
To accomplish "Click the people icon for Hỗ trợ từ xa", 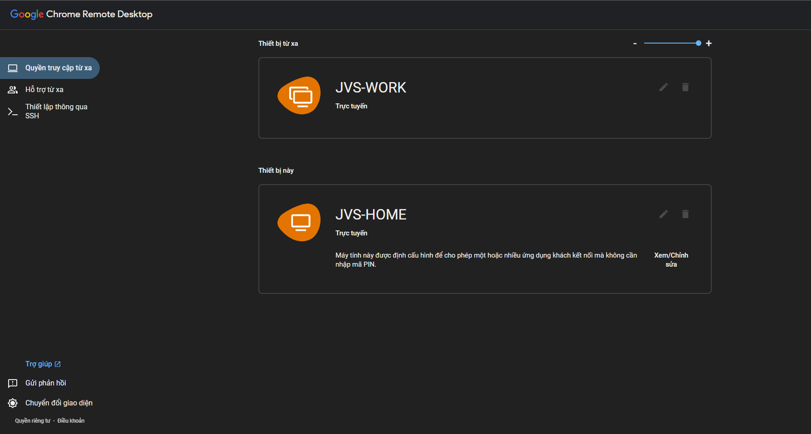I will click(x=13, y=90).
